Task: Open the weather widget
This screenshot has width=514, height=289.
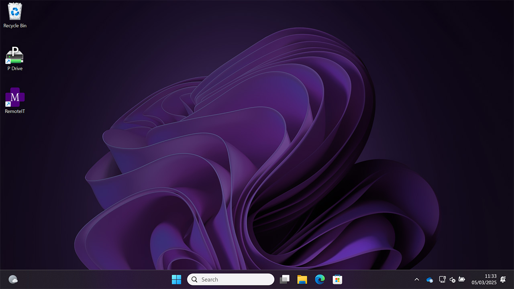Action: [x=13, y=279]
